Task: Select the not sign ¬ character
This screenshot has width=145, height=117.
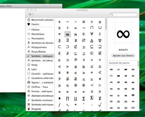Action: tap(84, 28)
